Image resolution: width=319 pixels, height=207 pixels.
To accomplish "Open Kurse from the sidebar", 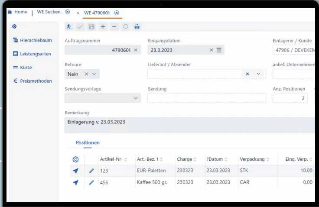I will click(x=26, y=67).
